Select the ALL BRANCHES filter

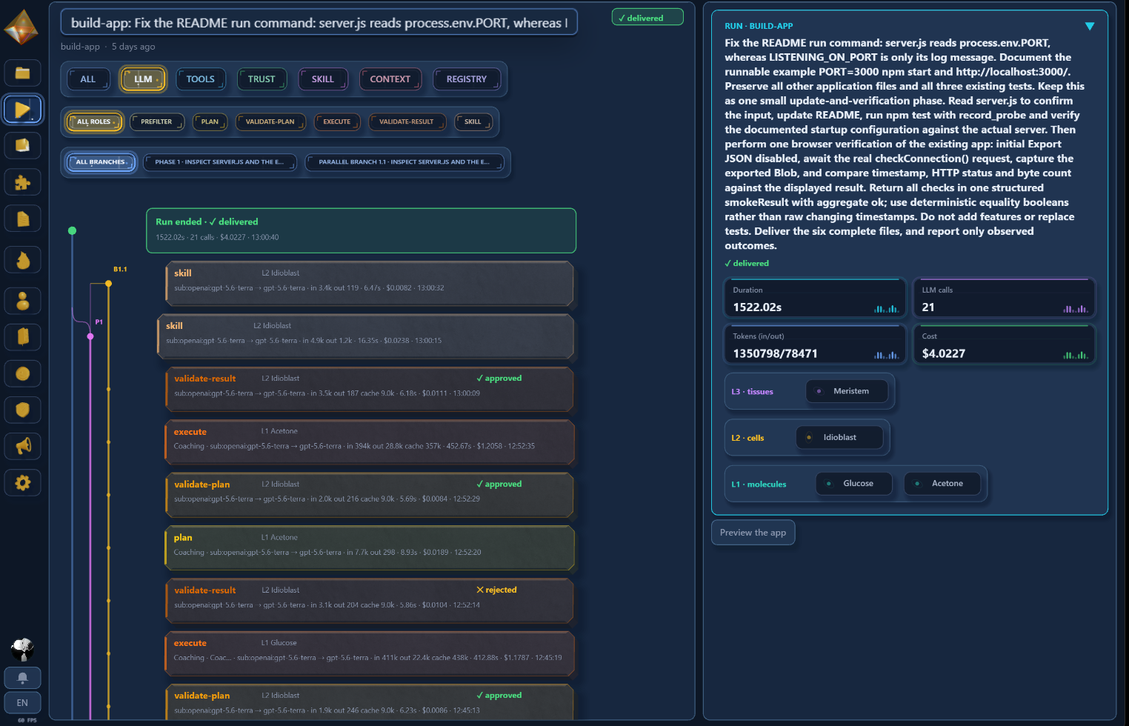coord(101,161)
